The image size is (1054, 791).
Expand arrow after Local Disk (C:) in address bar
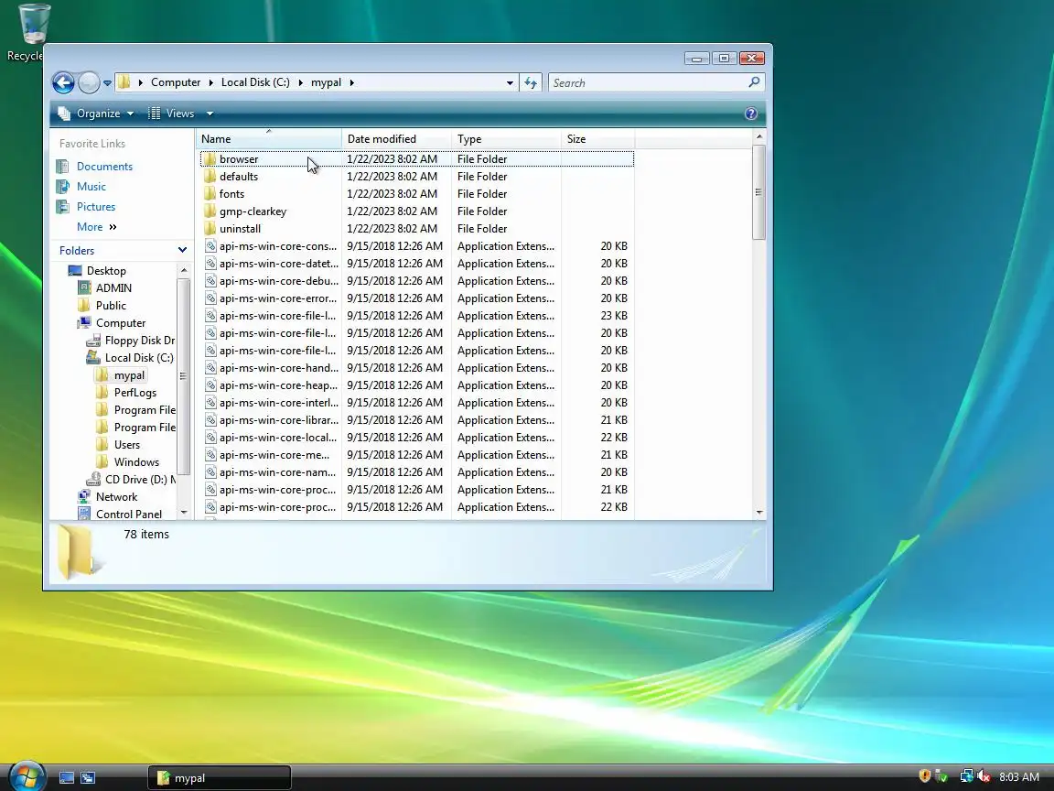click(300, 82)
